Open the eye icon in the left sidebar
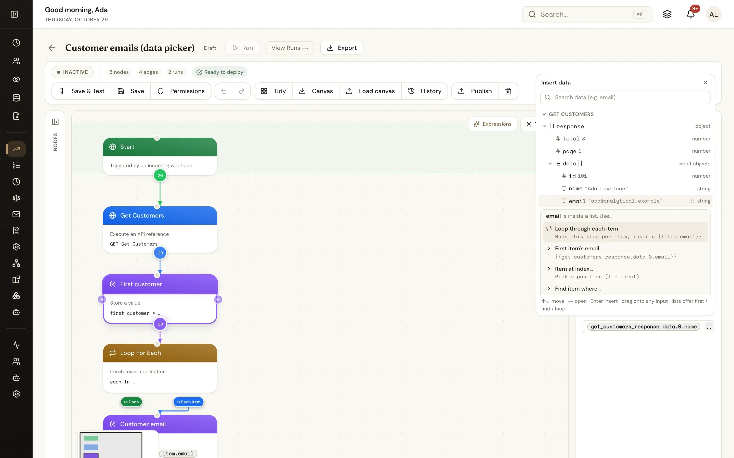 16,79
